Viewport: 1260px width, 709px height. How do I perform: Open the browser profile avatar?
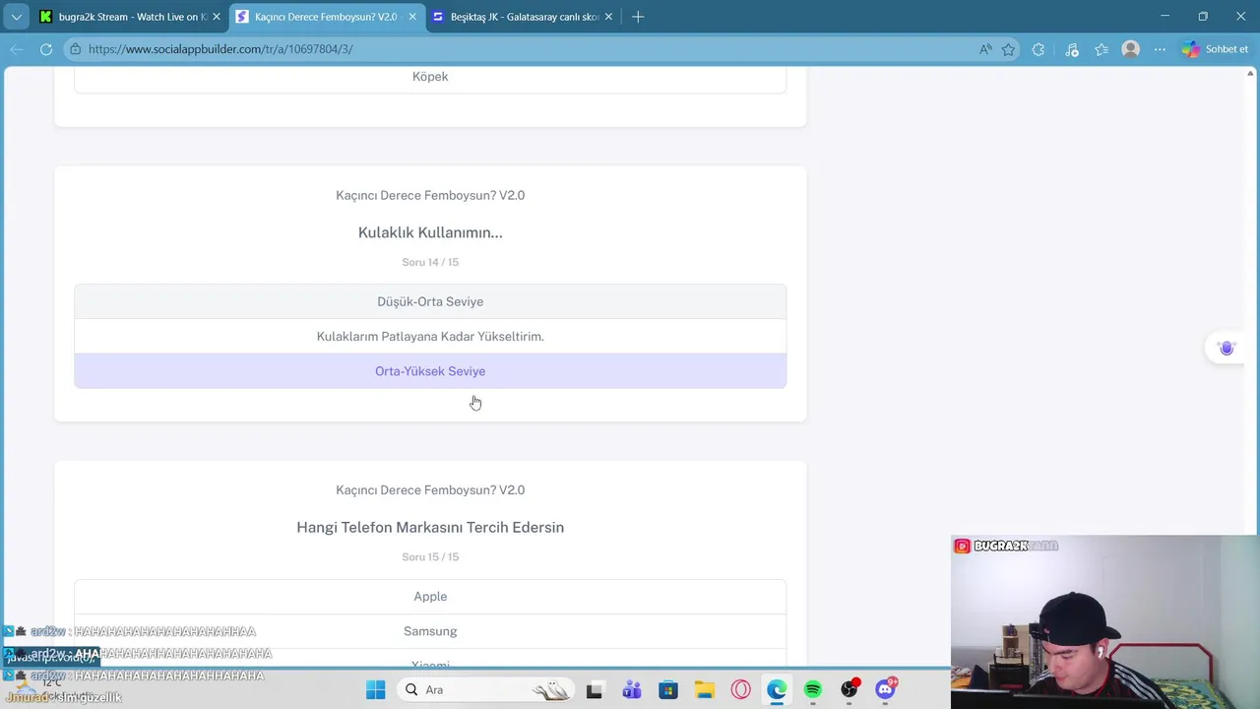click(1131, 49)
